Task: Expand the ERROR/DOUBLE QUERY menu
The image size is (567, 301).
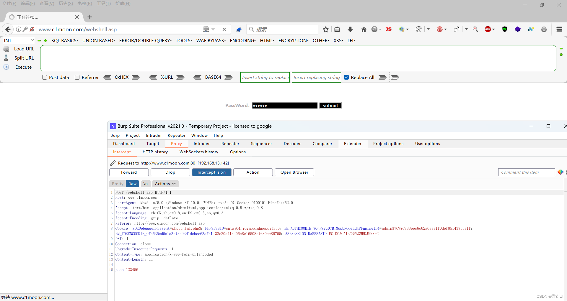Action: tap(145, 40)
